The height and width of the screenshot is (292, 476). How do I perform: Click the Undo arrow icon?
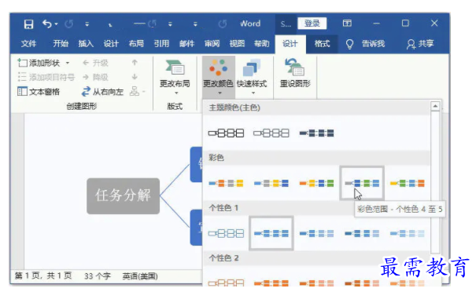pos(47,24)
